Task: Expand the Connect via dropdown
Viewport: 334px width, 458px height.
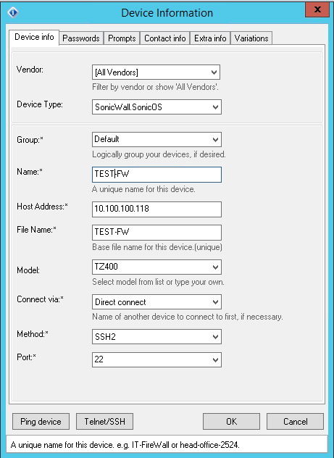Action: pyautogui.click(x=156, y=301)
